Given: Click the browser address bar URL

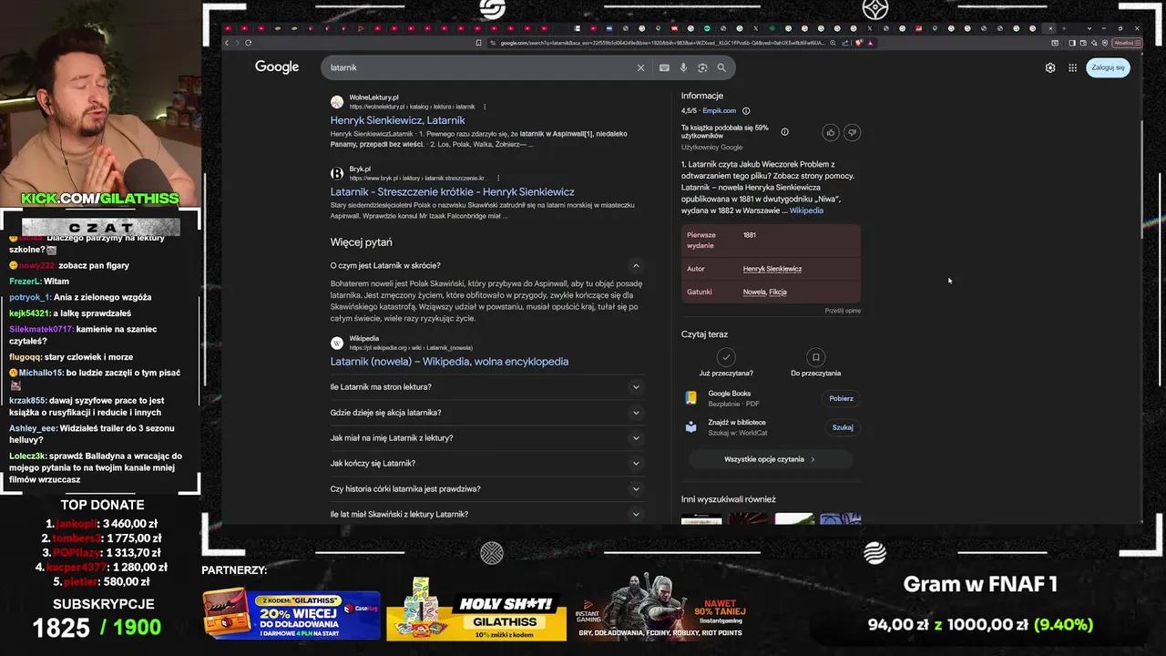Looking at the screenshot, I should 662,43.
